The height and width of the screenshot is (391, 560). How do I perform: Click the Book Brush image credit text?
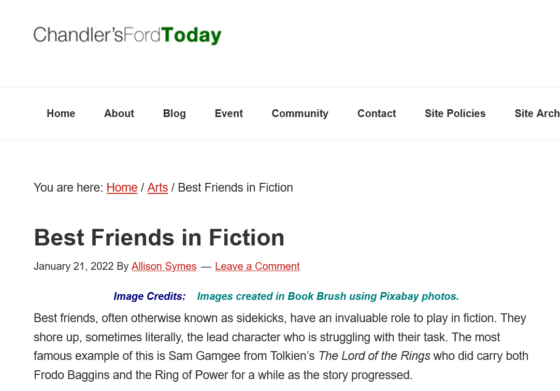click(328, 296)
